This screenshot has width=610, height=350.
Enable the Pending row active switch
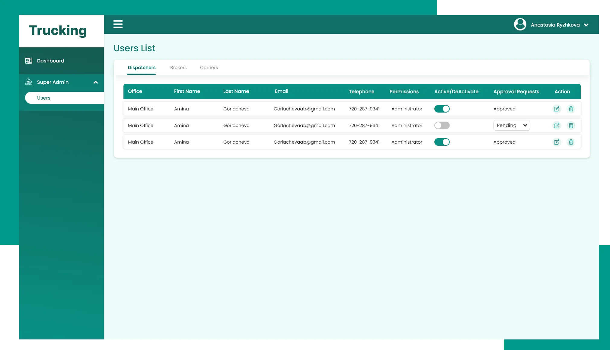[x=442, y=125]
